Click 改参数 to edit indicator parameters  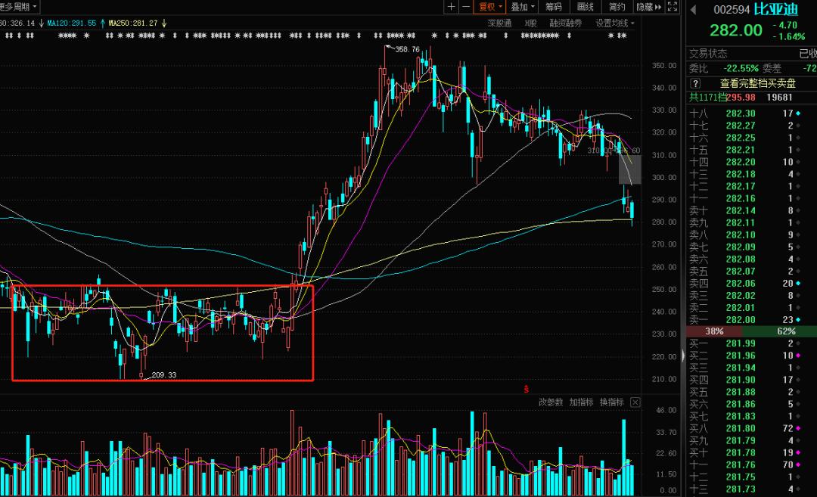[551, 402]
